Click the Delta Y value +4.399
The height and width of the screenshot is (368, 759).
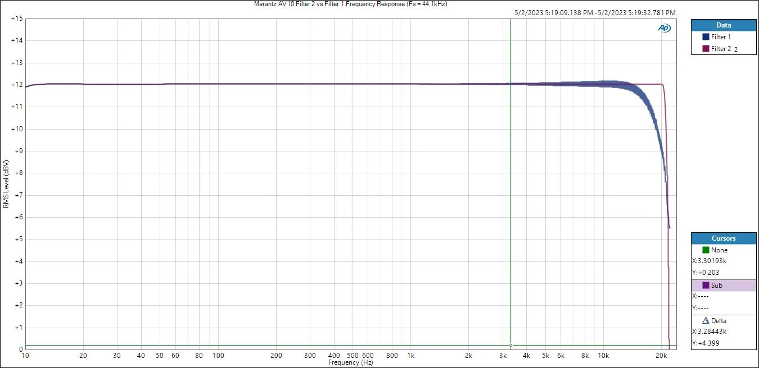(706, 343)
